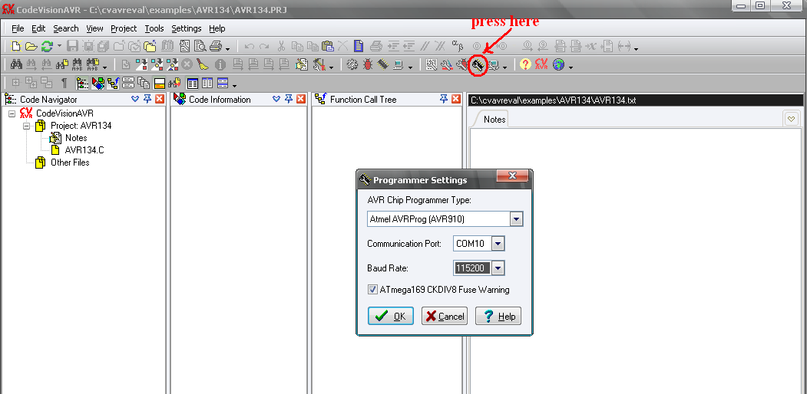
Task: Toggle Code Information panel toolbar icon
Action: pos(98,83)
